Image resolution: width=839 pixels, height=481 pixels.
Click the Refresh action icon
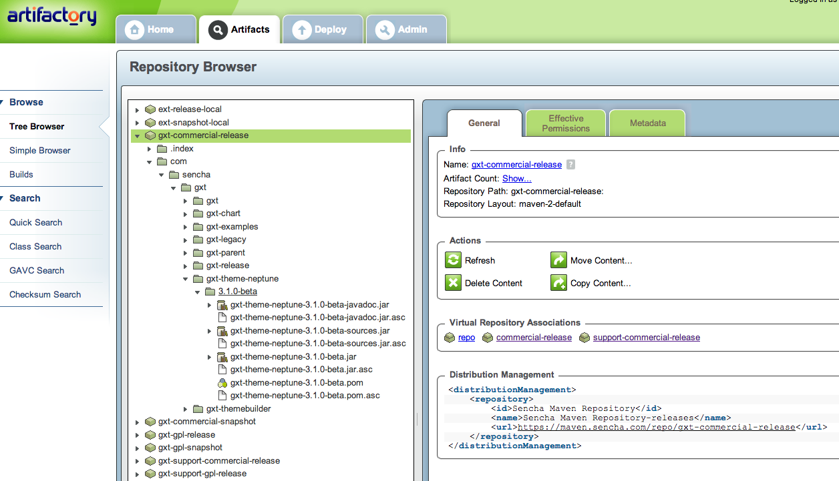point(454,260)
